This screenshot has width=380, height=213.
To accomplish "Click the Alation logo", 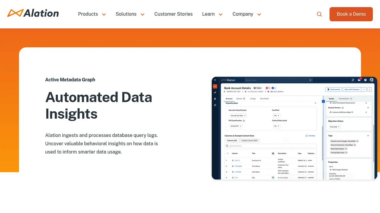I will (33, 13).
